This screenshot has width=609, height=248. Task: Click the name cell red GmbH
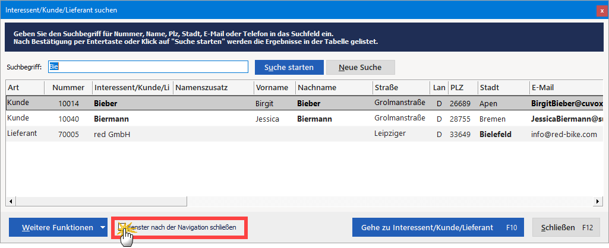(x=112, y=135)
